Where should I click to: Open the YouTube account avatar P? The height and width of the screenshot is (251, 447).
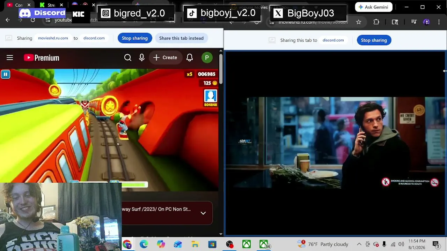tap(207, 58)
